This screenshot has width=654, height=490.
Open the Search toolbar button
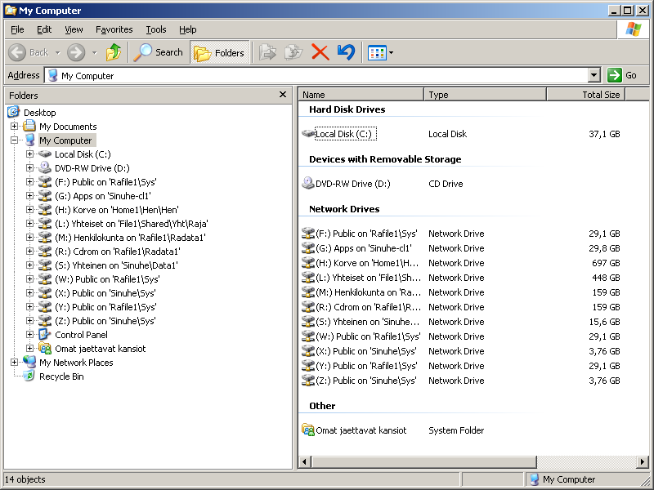159,52
